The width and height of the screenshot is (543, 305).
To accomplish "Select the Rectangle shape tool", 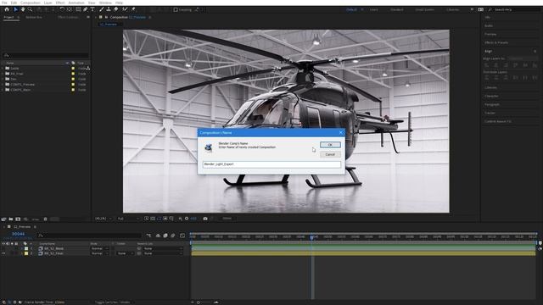I will [x=78, y=9].
